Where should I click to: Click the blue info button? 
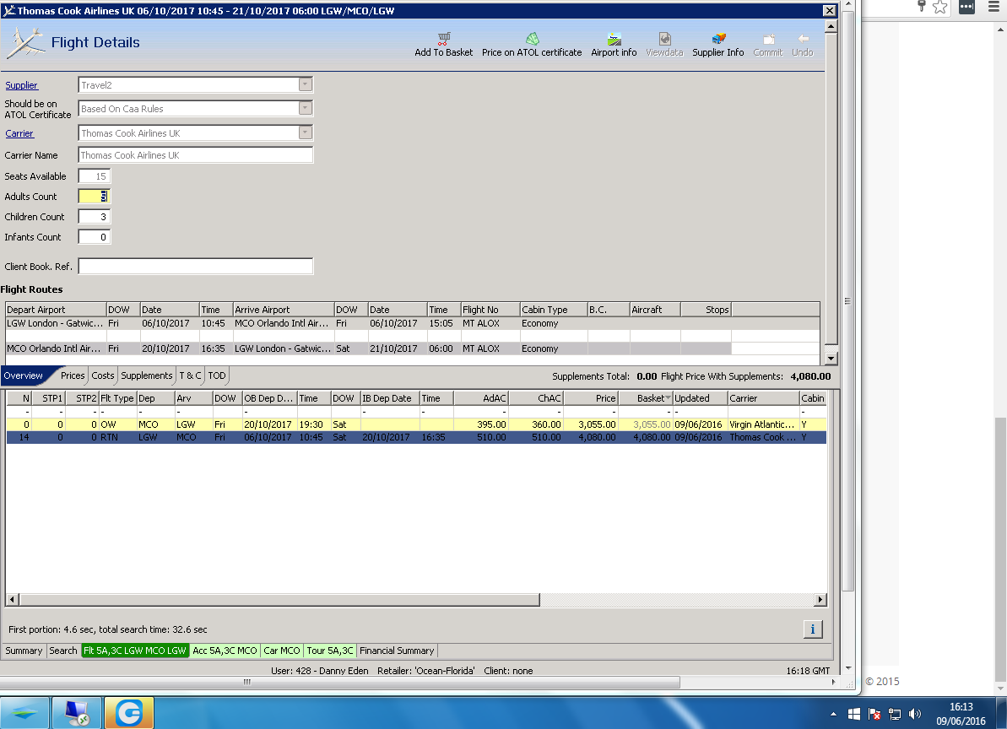pos(812,629)
